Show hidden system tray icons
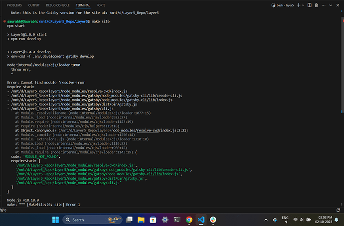Viewport: 344px width, 226px height. (x=266, y=220)
